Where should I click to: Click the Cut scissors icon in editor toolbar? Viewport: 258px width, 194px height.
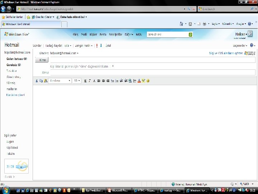tap(37, 81)
